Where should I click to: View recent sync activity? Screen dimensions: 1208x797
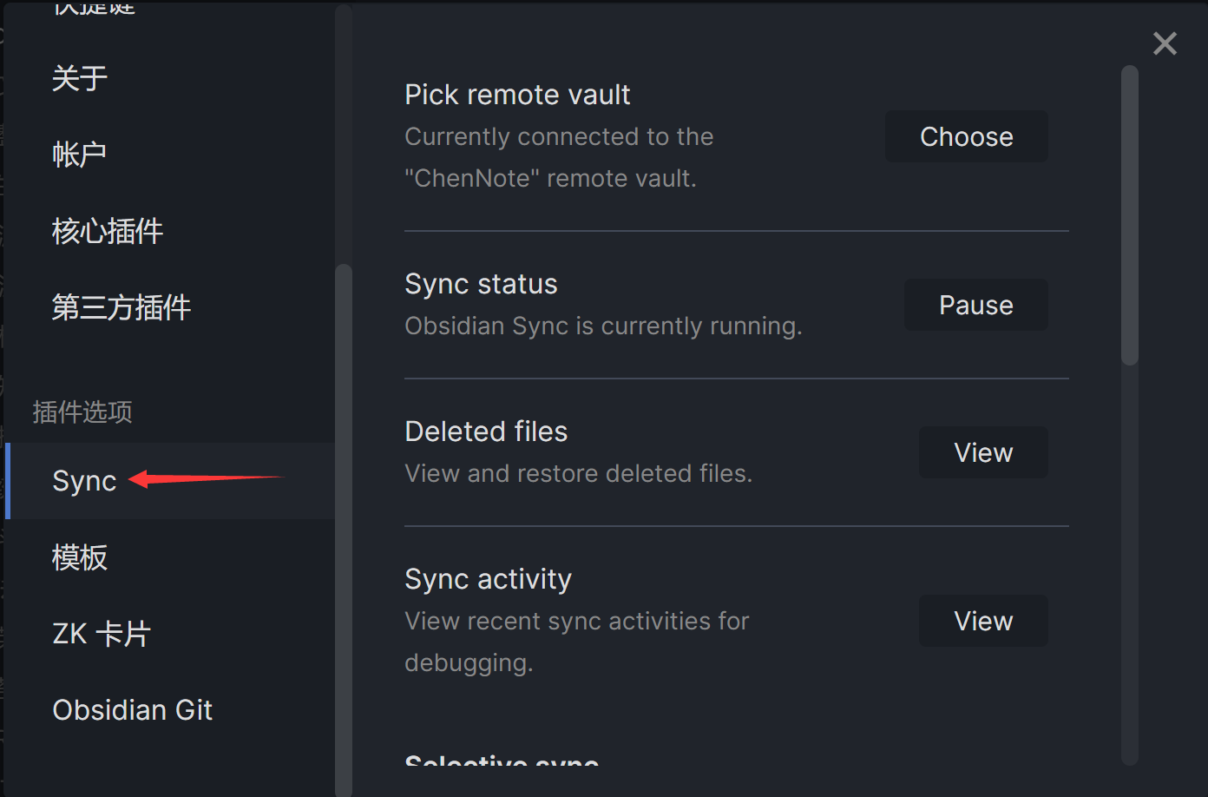coord(983,621)
